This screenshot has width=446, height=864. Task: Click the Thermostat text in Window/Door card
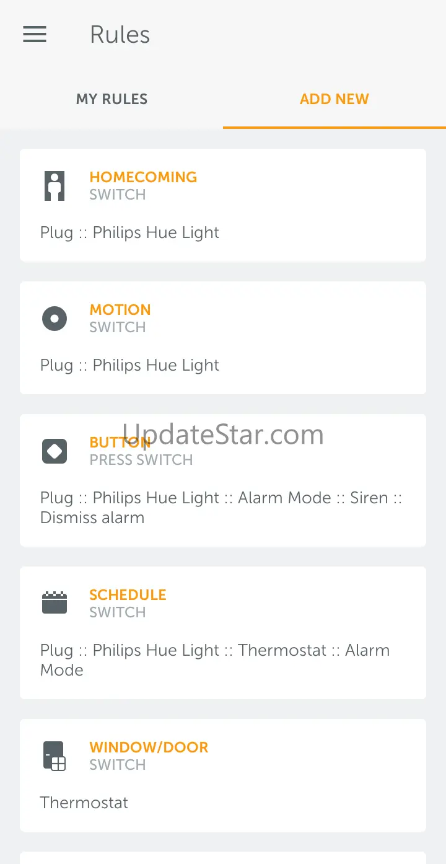click(84, 803)
